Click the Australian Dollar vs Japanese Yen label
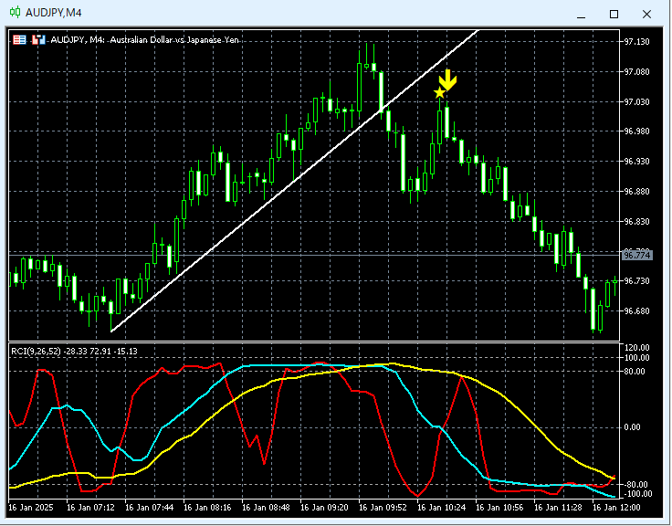This screenshot has width=672, height=526. coord(174,40)
